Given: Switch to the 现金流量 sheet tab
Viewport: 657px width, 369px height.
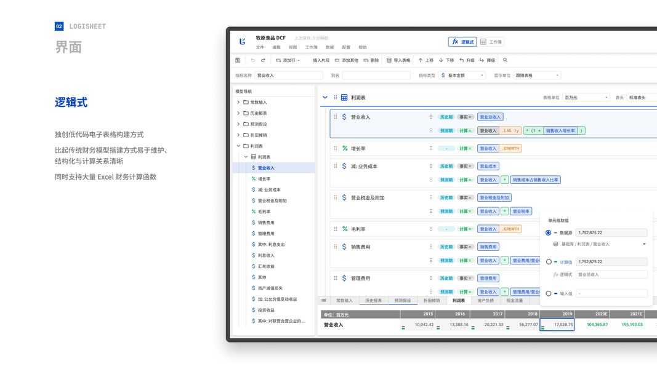Looking at the screenshot, I should coord(515,300).
